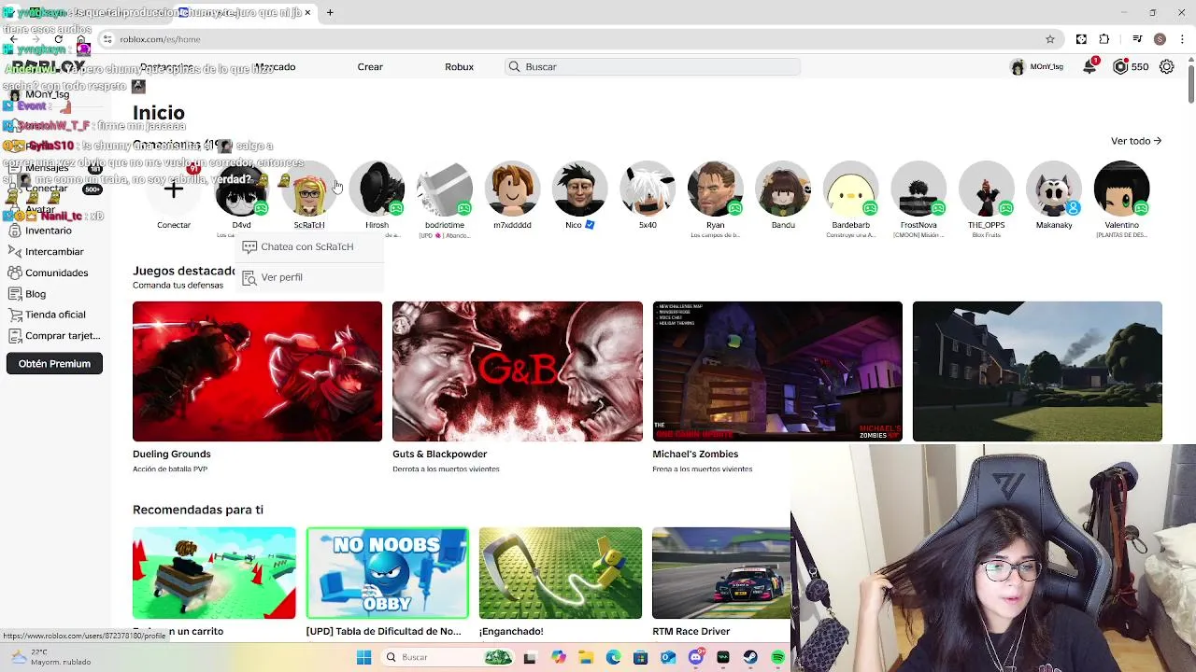Open a new browser tab

(x=330, y=12)
